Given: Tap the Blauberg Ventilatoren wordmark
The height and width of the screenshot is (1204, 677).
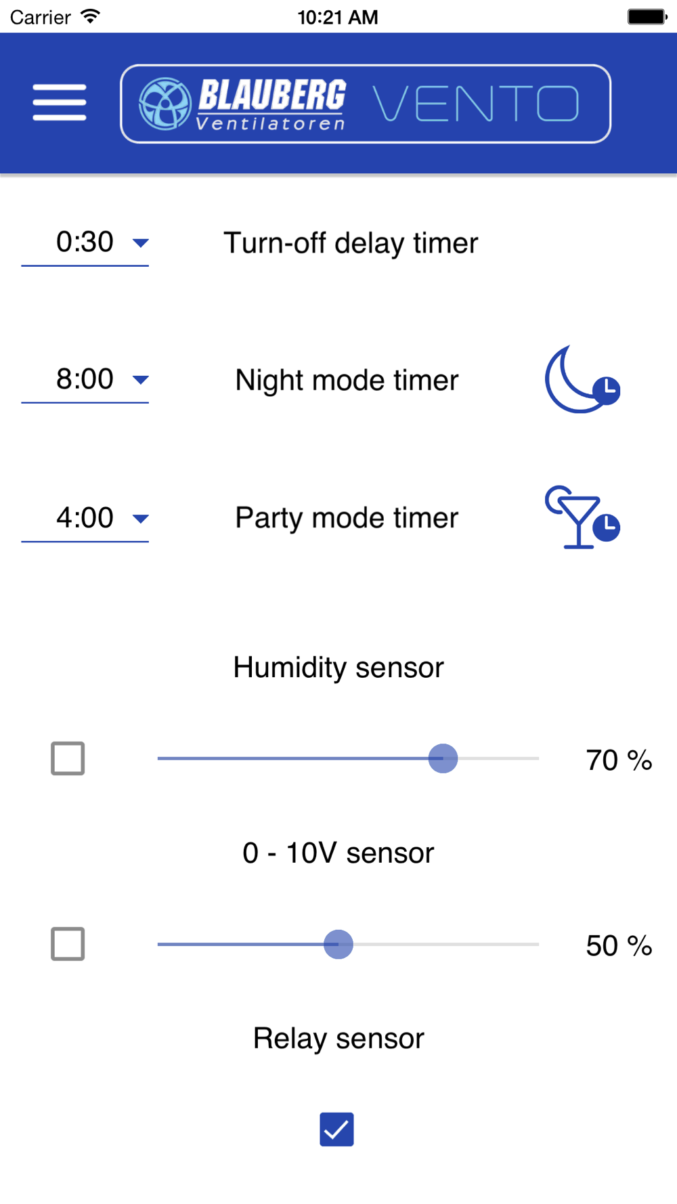Looking at the screenshot, I should pos(272,104).
